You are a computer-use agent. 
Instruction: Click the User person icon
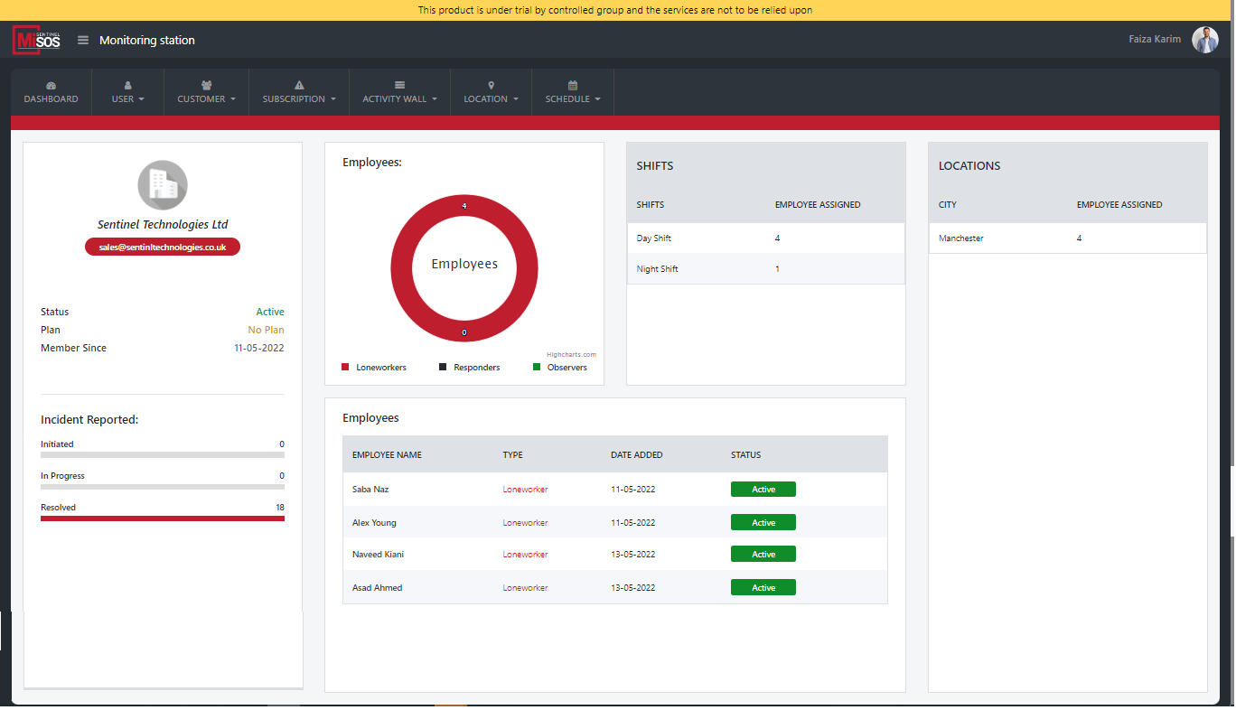127,85
